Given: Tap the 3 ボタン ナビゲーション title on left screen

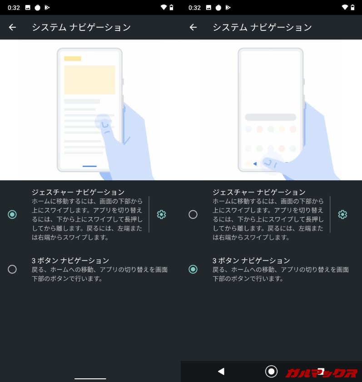Looking at the screenshot, I should tap(70, 260).
